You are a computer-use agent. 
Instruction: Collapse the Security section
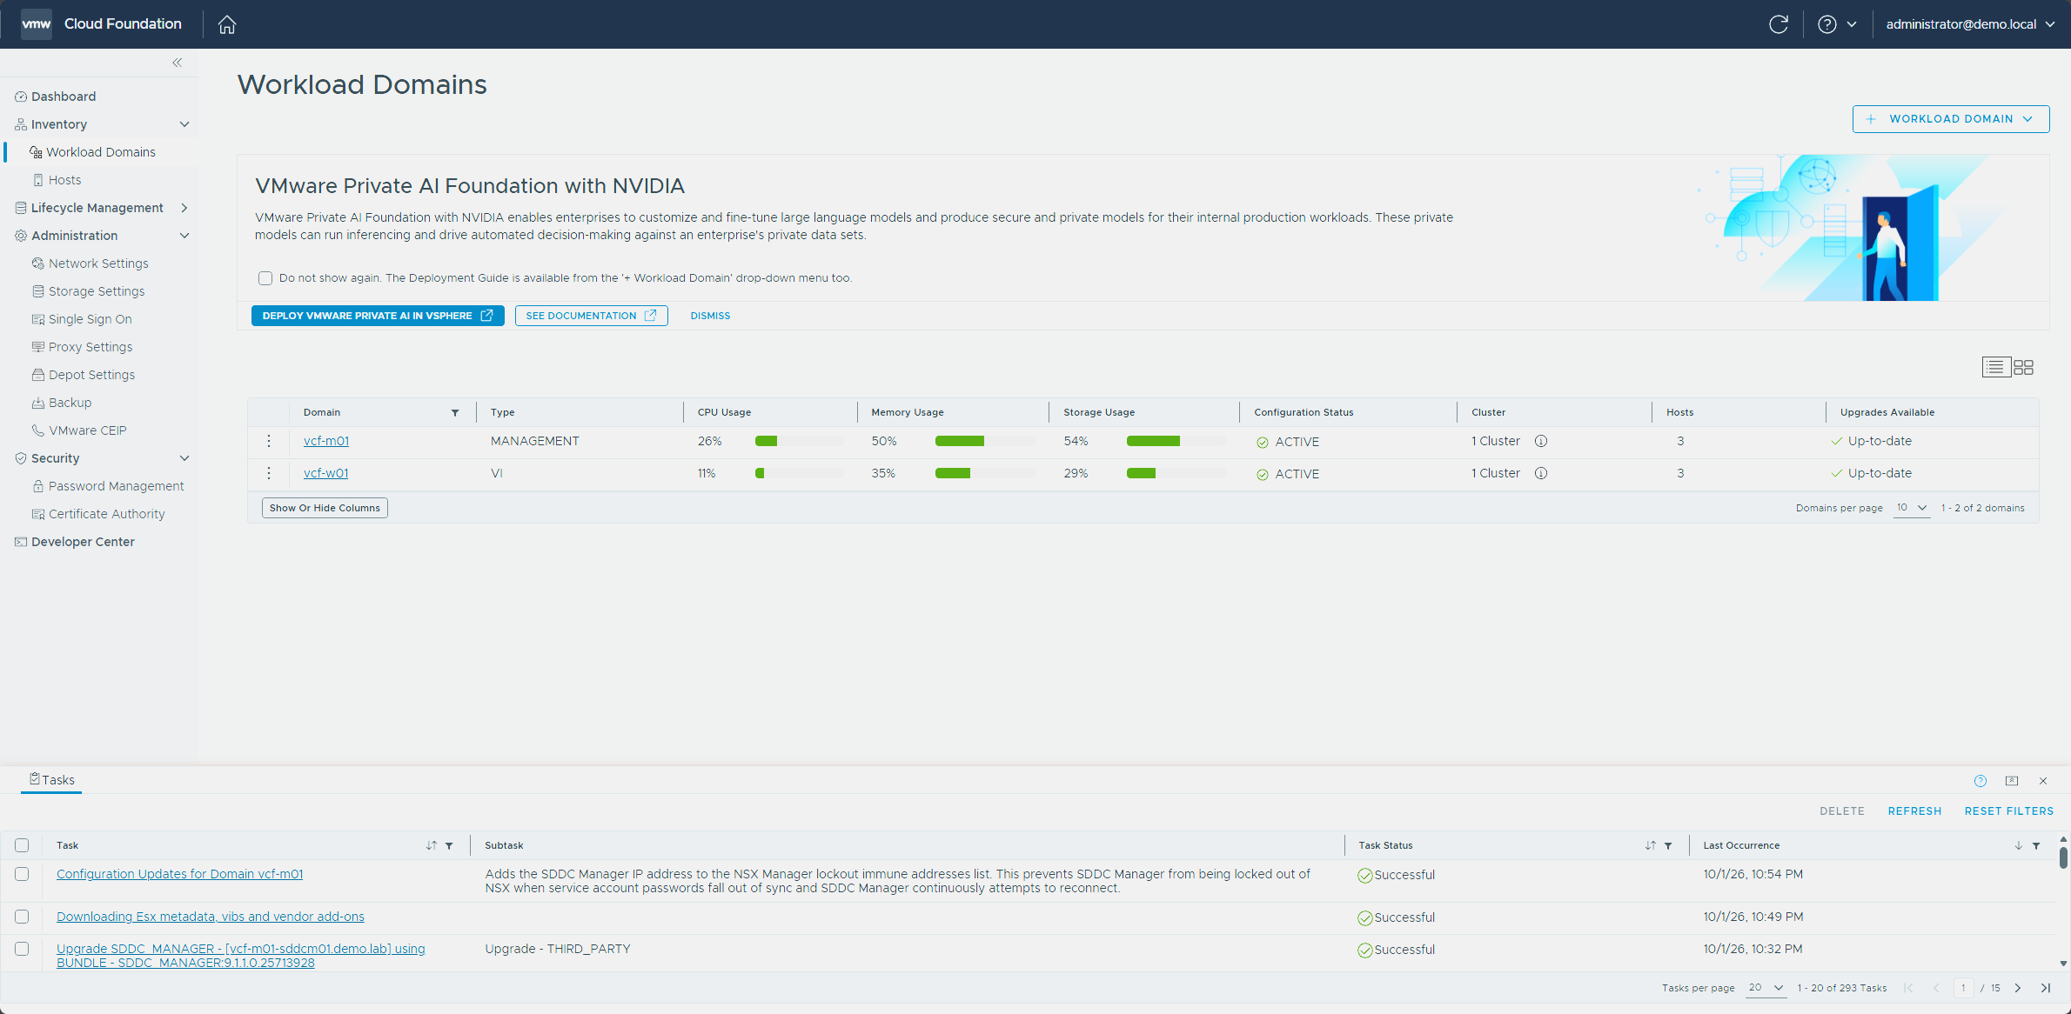(184, 458)
